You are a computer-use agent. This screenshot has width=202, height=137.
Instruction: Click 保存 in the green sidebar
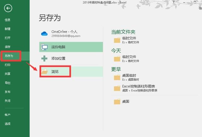pyautogui.click(x=8, y=47)
